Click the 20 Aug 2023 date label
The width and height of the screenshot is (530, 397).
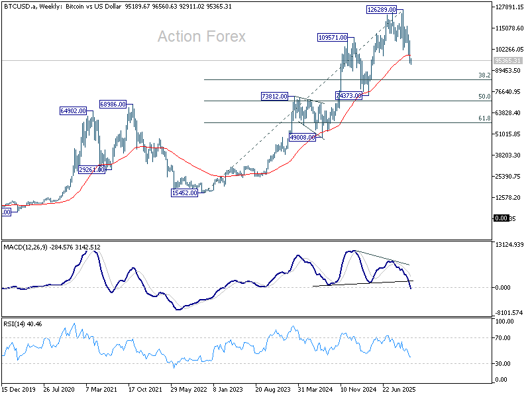(x=273, y=390)
